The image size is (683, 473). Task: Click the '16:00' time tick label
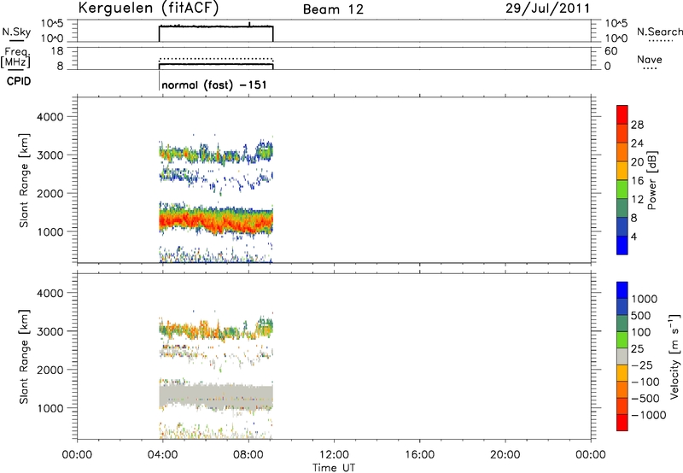[419, 455]
